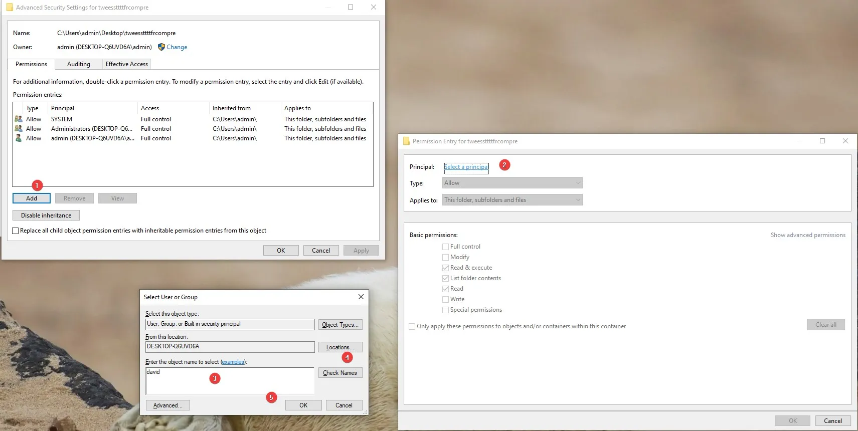
Task: Toggle the Write permission checkbox
Action: 445,299
